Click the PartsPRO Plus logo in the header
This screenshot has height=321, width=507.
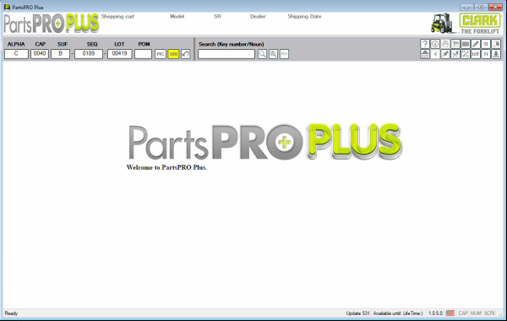coord(51,24)
